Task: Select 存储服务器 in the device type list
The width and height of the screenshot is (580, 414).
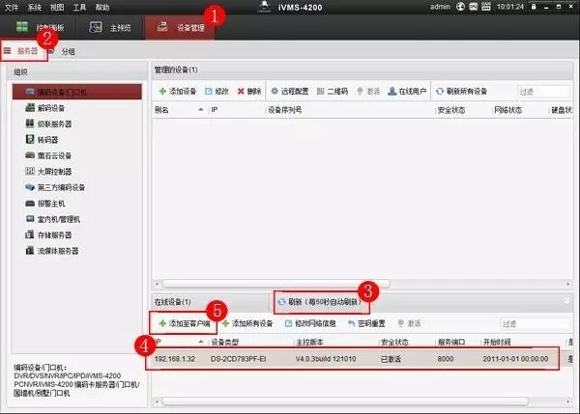Action: tap(54, 235)
